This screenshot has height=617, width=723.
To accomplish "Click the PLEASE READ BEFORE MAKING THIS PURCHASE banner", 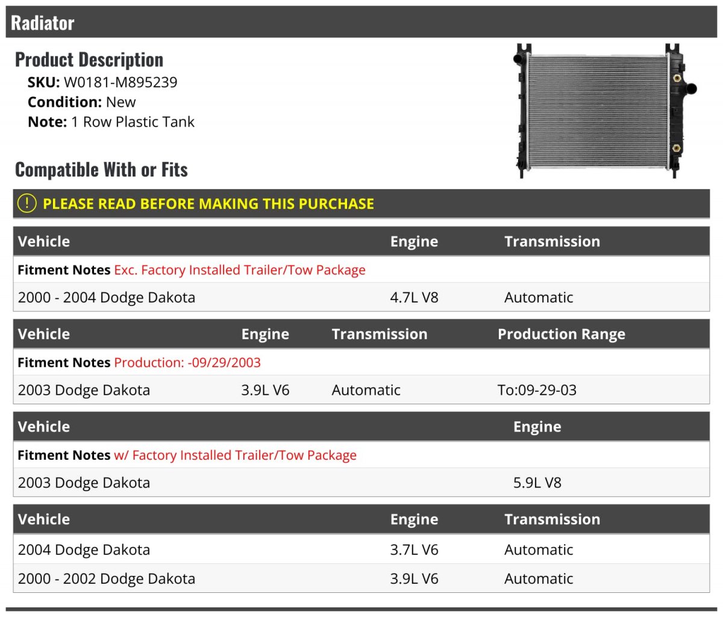I will [208, 204].
